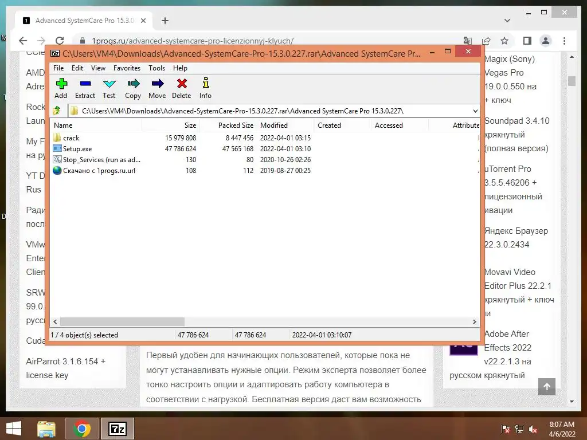This screenshot has width=587, height=440.
Task: Click the page scroll-to-top arrow button
Action: 546,387
